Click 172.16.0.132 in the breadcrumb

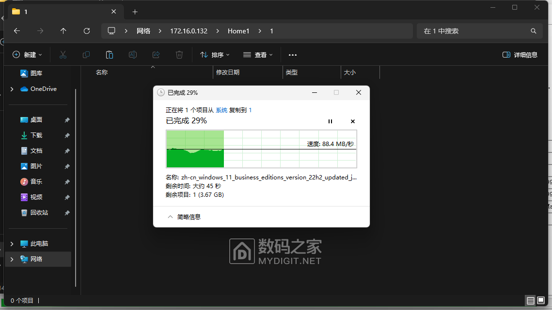click(189, 31)
